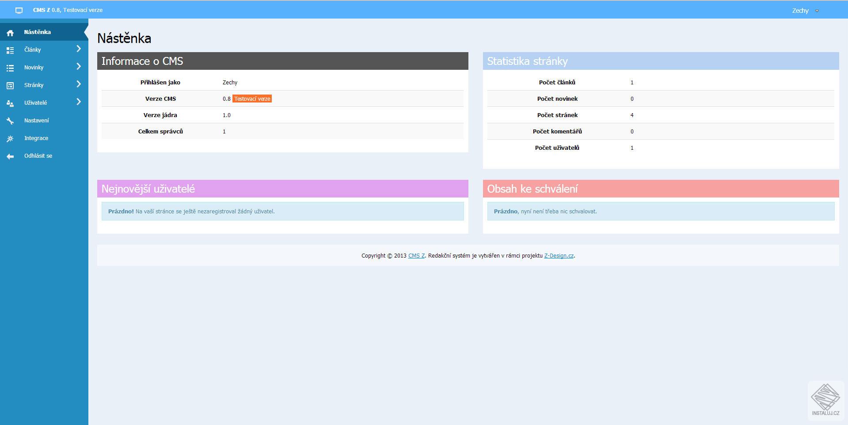The height and width of the screenshot is (425, 848).
Task: Open the Nástěnka menu item
Action: 44,32
